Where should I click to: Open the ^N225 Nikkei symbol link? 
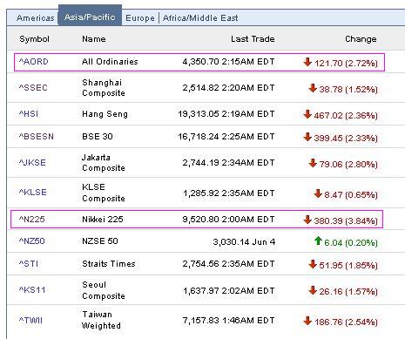[x=32, y=219]
